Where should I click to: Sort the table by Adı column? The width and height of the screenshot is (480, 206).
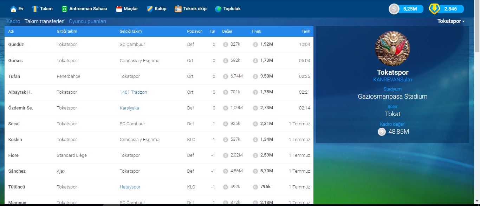point(11,31)
